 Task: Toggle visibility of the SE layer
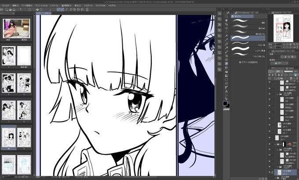pyautogui.click(x=270, y=99)
